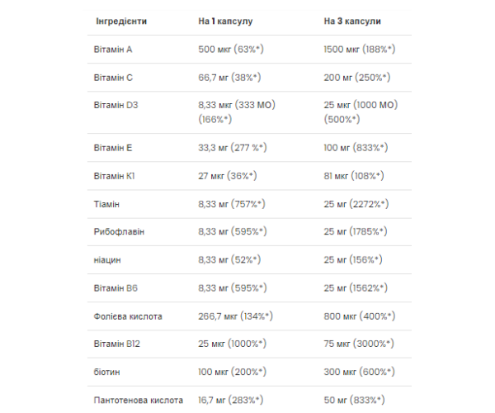Screen dimensions: 495x413
Task: Click the 'ніацин' ingredient name
Action: click(x=109, y=259)
